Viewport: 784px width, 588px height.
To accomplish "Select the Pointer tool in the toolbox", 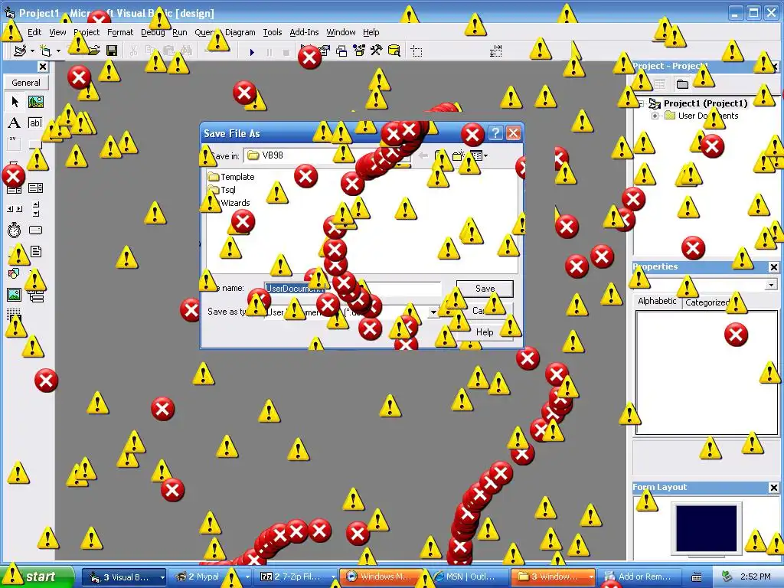I will point(15,102).
